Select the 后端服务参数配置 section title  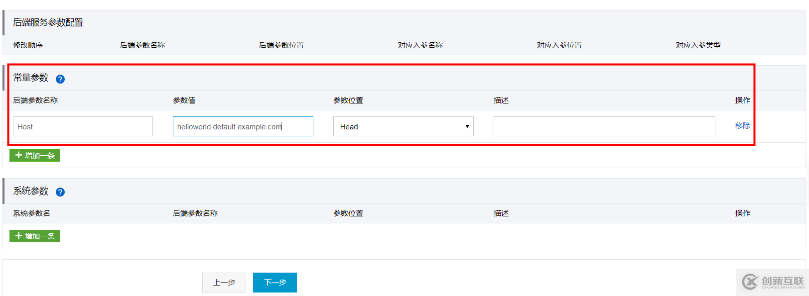48,22
